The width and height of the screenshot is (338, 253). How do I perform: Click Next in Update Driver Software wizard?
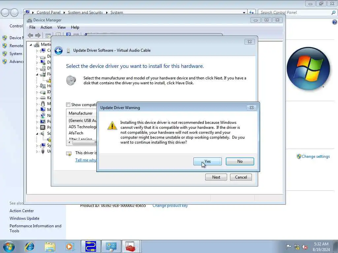(x=216, y=177)
